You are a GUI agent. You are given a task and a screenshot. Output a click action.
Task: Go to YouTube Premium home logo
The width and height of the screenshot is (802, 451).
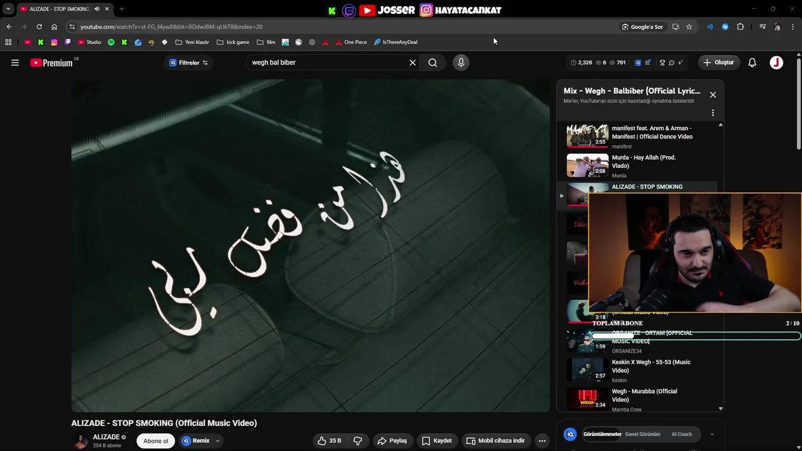(51, 63)
